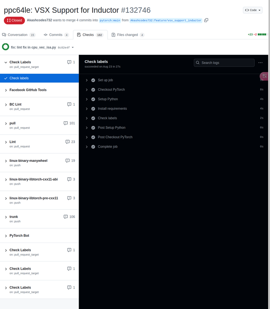Image resolution: width=270 pixels, height=309 pixels.
Task: Click the green commit status circle icon
Action: [x=5, y=47]
